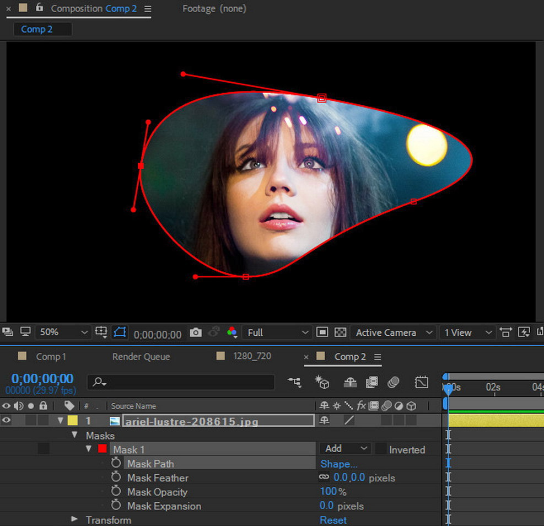Viewport: 544px width, 526px height.
Task: Open the channel and color management settings
Action: click(232, 332)
